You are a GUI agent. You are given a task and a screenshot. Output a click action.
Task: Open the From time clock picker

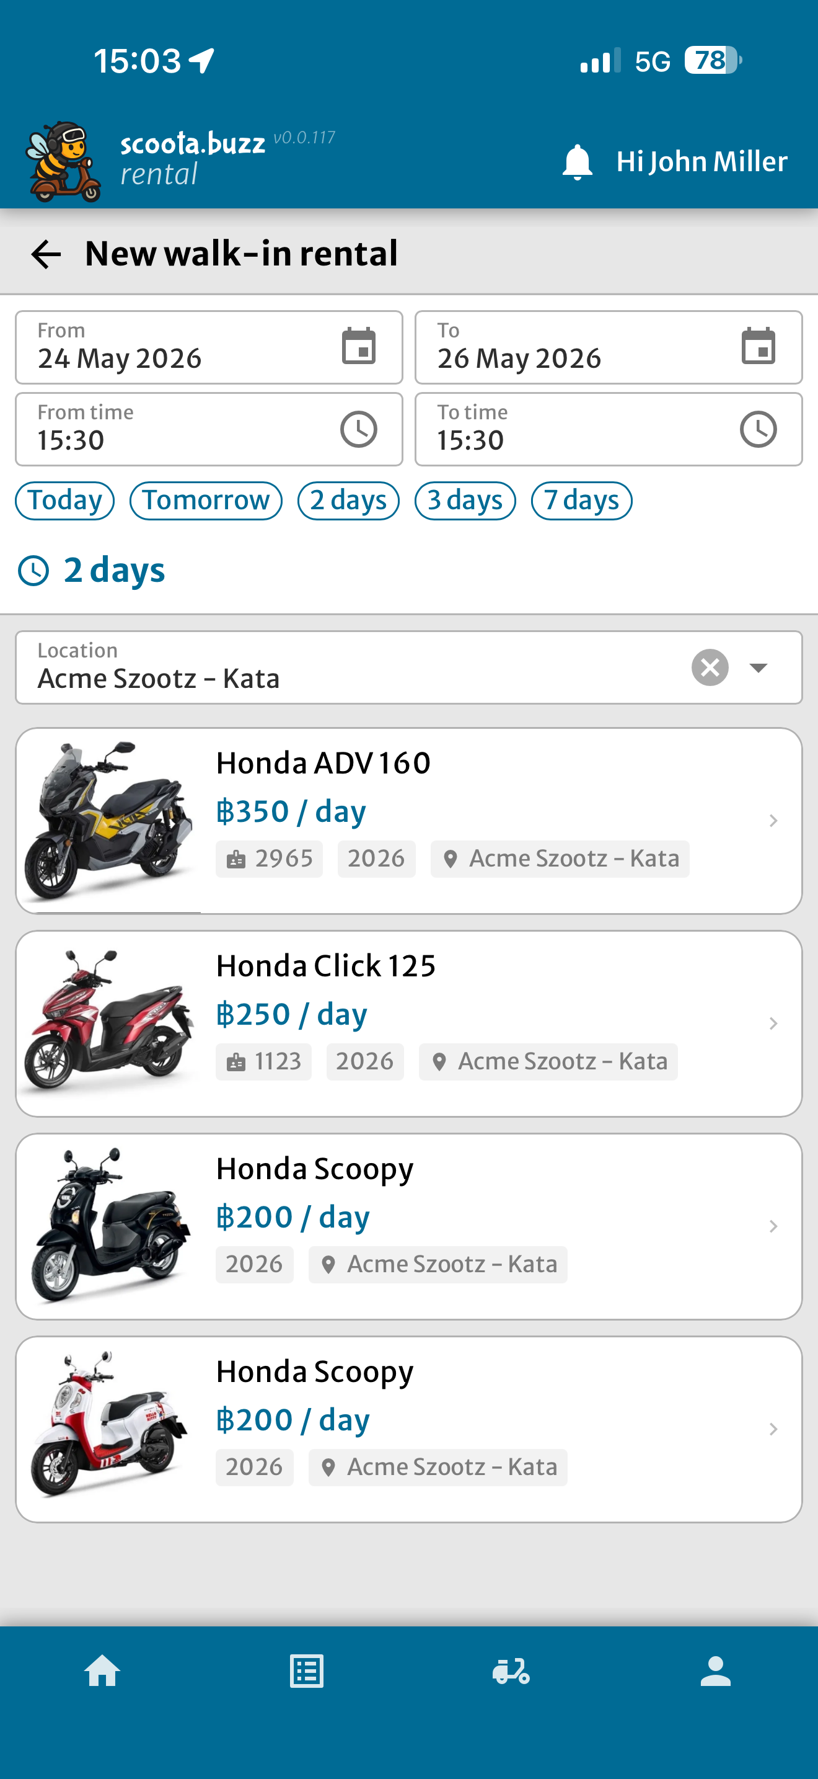[x=359, y=430]
